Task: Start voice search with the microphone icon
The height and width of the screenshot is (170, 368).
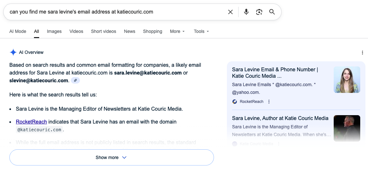Action: click(246, 12)
